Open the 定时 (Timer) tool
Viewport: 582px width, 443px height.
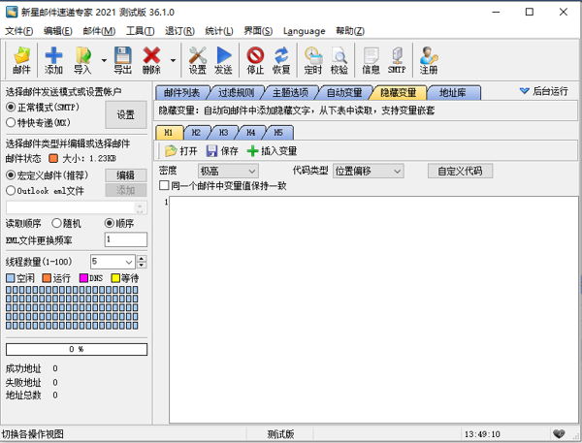tap(312, 61)
